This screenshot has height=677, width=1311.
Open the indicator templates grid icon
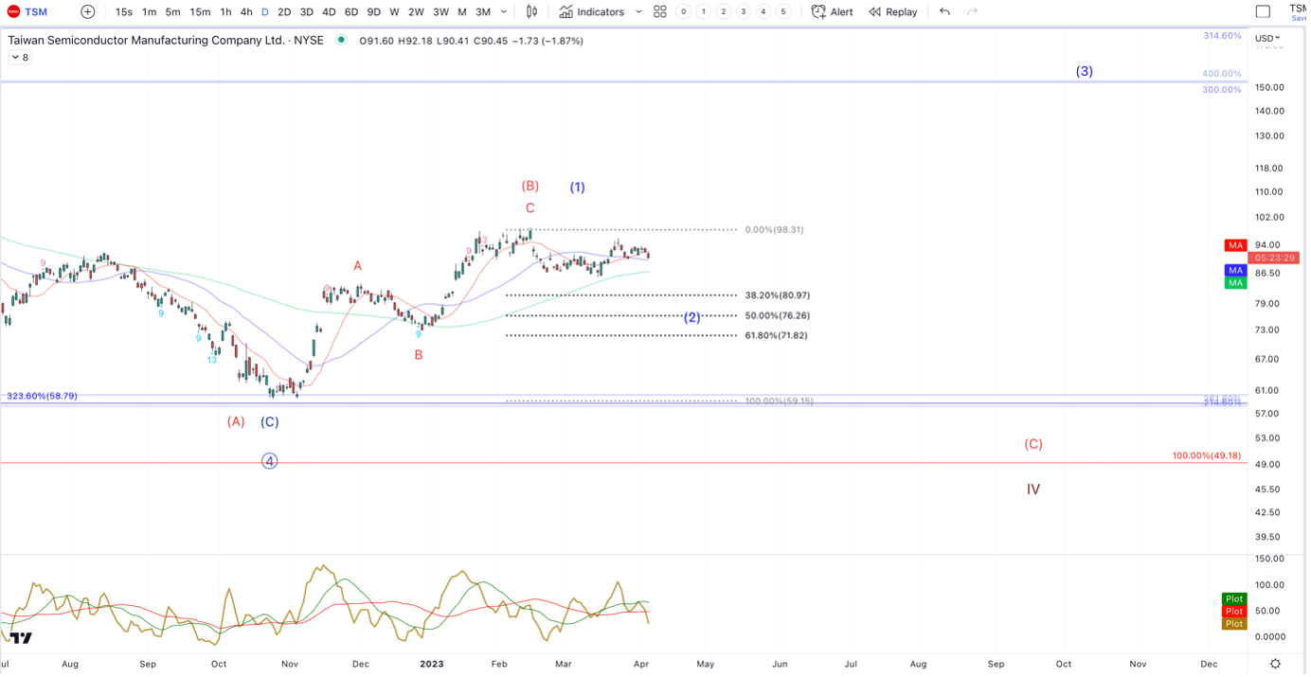coord(660,12)
